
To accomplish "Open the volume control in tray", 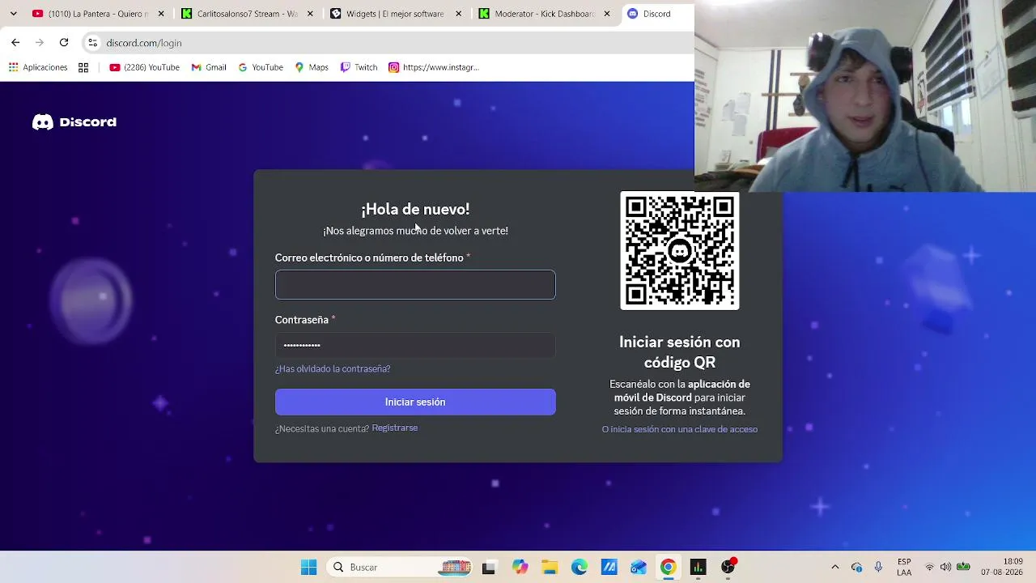I will pyautogui.click(x=946, y=568).
